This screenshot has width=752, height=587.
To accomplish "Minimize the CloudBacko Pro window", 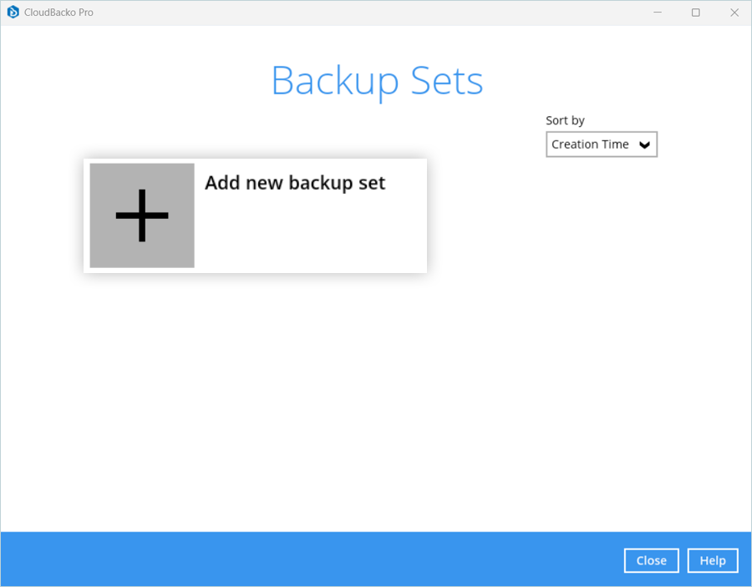I will pos(658,13).
